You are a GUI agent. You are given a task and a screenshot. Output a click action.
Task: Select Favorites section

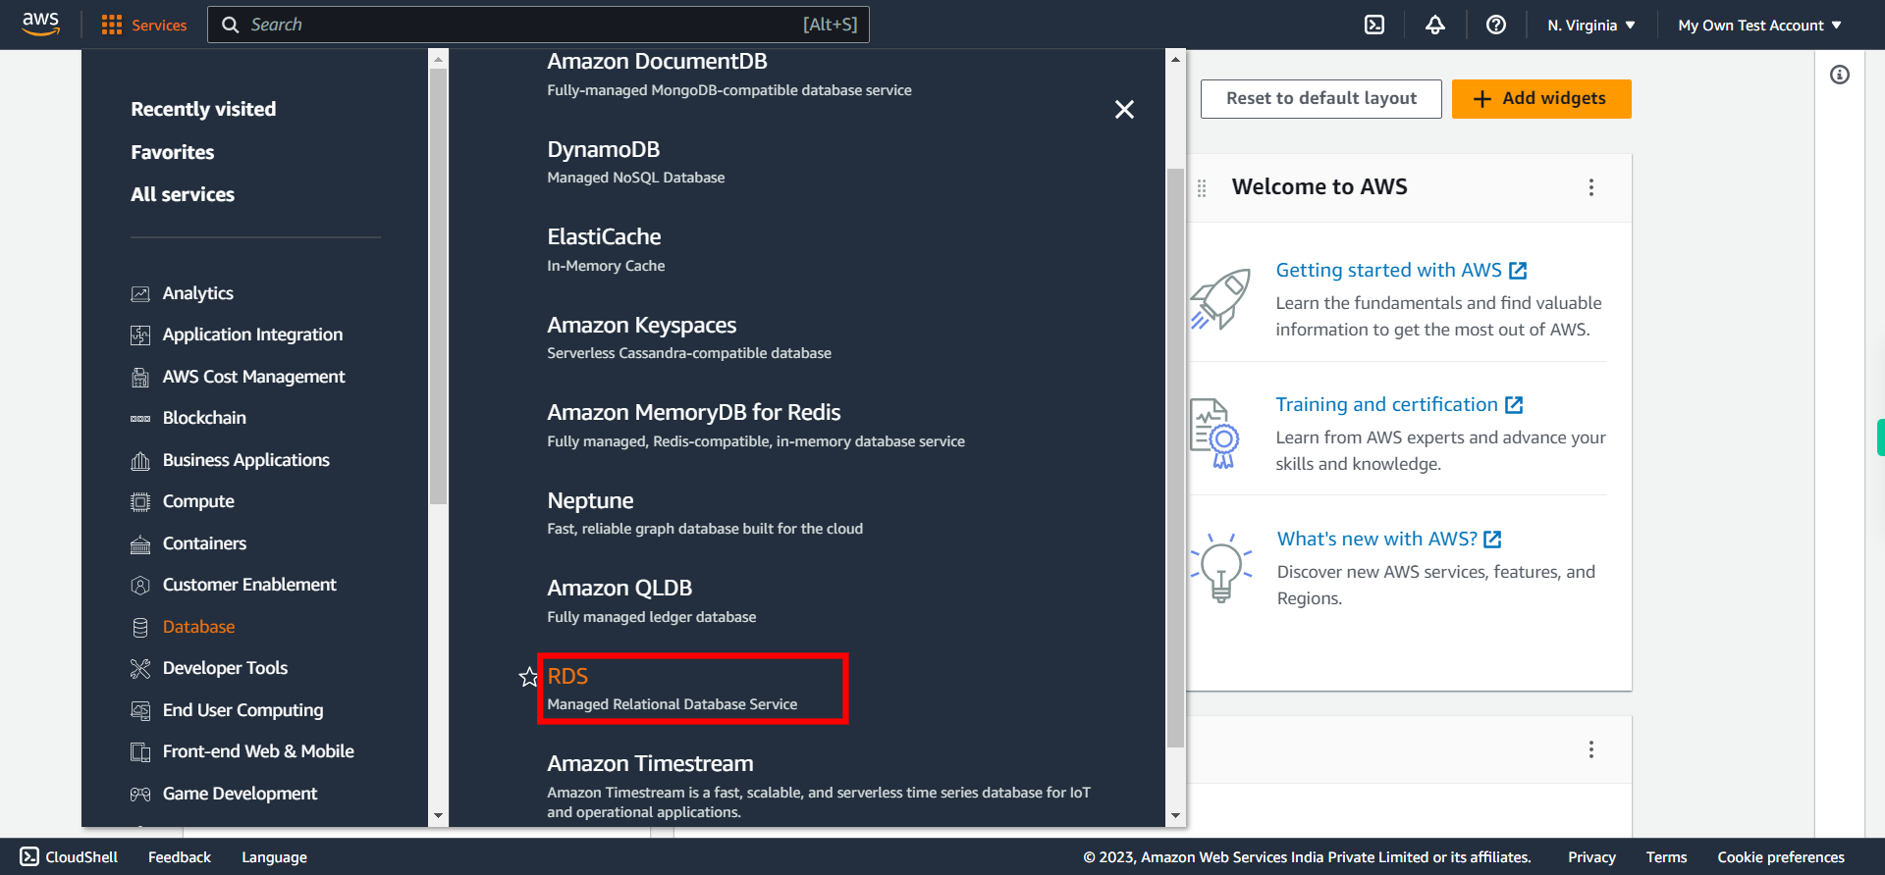click(x=173, y=152)
